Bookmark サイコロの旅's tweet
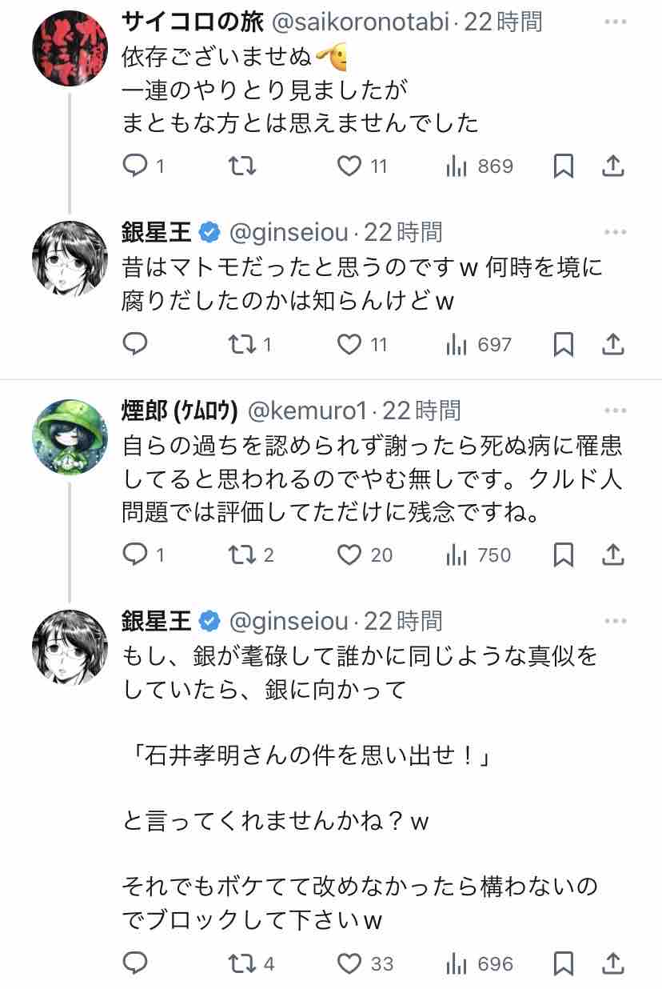The height and width of the screenshot is (989, 662). 564,166
